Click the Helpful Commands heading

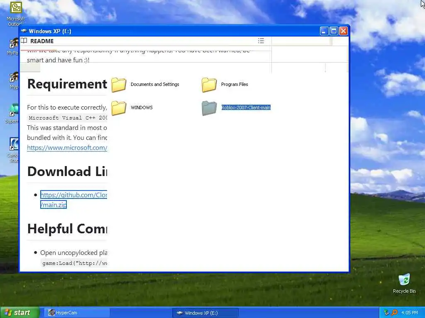[x=67, y=229]
